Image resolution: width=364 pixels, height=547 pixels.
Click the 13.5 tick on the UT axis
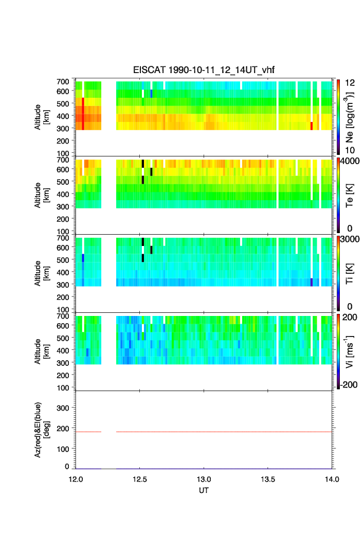pos(268,479)
